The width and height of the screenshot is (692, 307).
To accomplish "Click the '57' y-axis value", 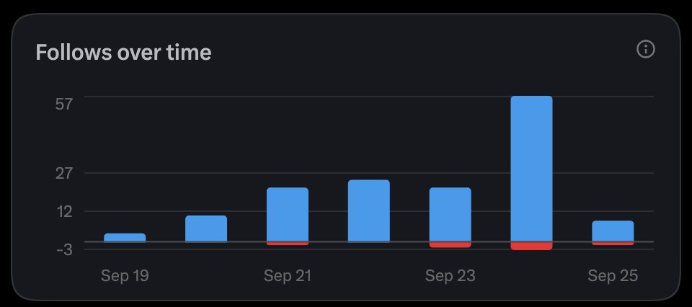I will 63,104.
